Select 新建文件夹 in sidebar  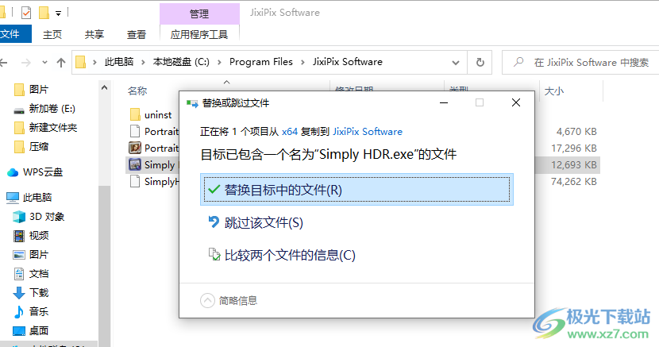tap(45, 128)
